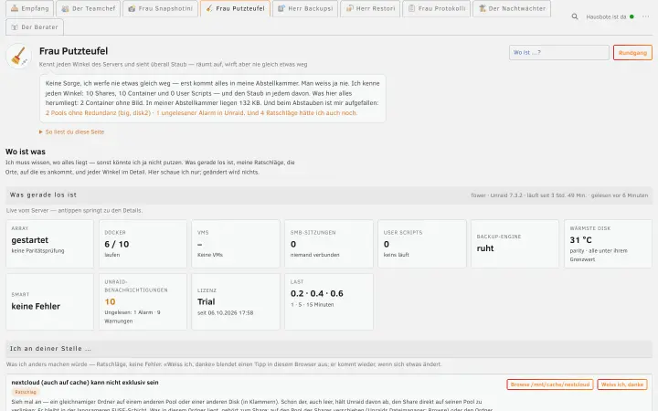This screenshot has height=411, width=658.
Task: Open the three-dots overflow menu
Action: point(645,16)
